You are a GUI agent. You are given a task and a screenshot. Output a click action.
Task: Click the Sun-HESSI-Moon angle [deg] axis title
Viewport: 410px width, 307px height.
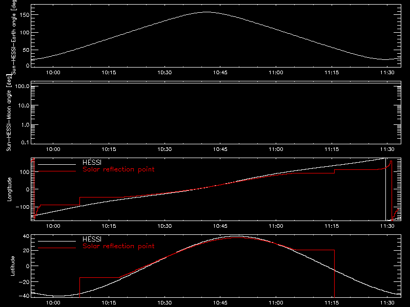[x=9, y=113]
